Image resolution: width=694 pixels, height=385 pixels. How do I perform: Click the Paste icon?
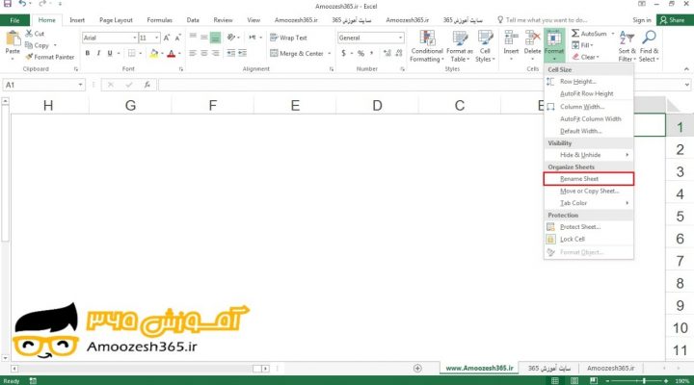[13, 38]
